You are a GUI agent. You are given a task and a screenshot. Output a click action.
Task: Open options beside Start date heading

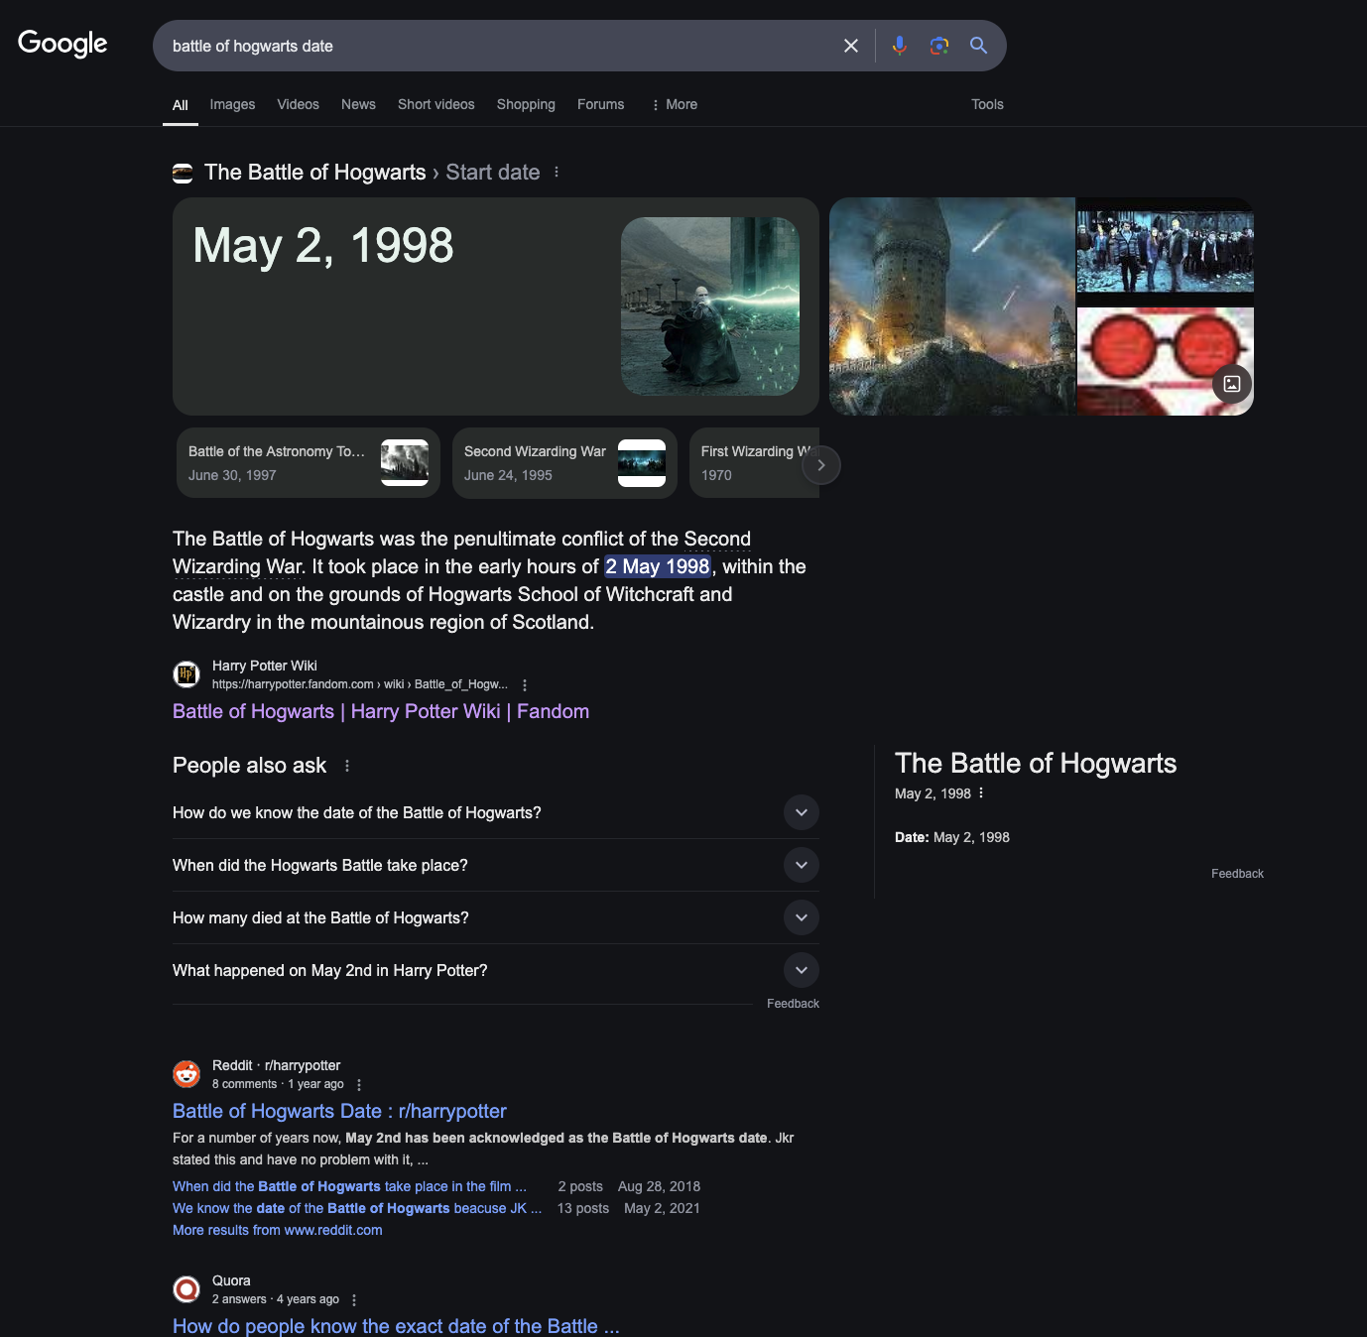click(x=557, y=172)
